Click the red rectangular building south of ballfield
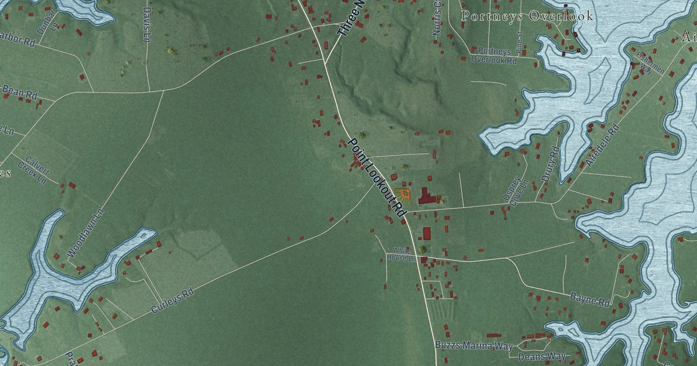 click(x=427, y=234)
